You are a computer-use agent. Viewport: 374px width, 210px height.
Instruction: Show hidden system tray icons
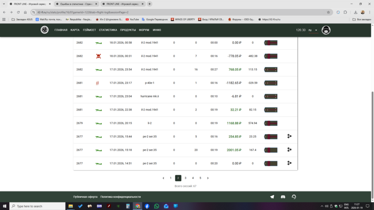[x=322, y=206]
